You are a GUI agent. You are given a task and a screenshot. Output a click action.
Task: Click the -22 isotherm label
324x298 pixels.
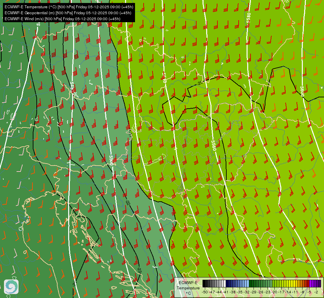[x=127, y=202]
